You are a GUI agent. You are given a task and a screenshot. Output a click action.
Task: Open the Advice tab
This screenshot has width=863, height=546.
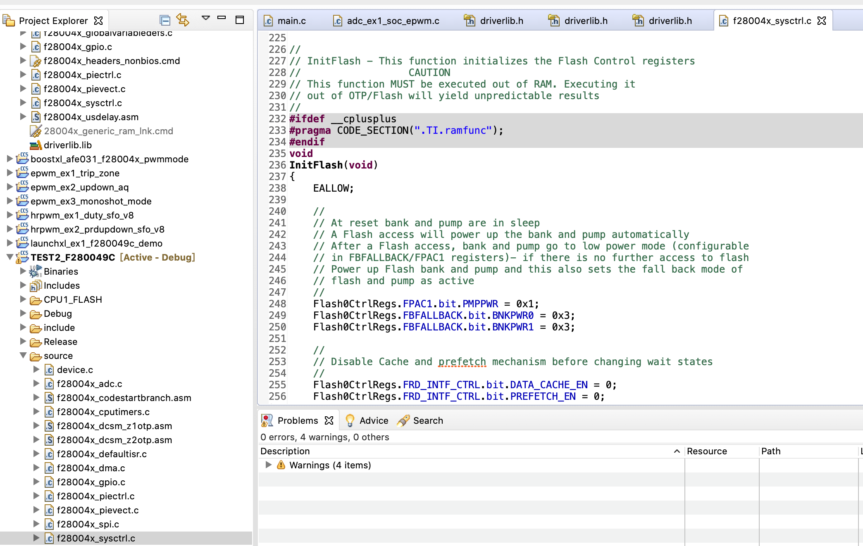374,420
